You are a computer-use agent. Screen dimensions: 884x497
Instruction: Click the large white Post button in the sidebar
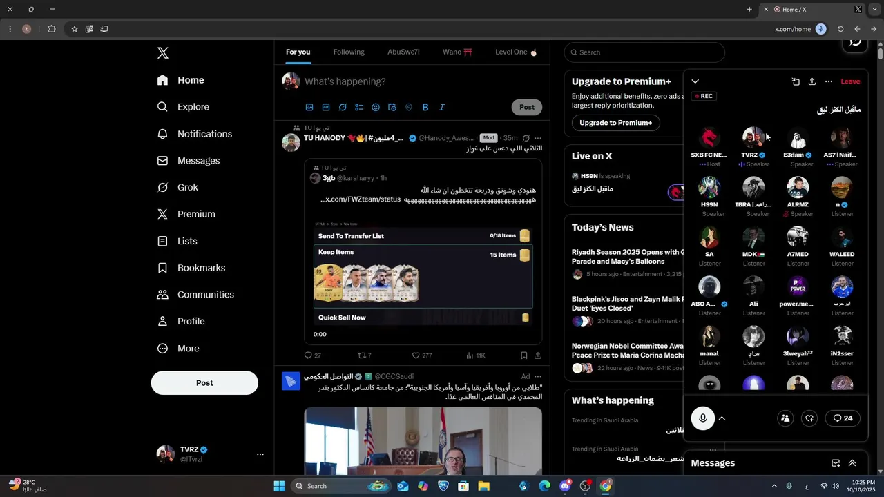point(204,382)
